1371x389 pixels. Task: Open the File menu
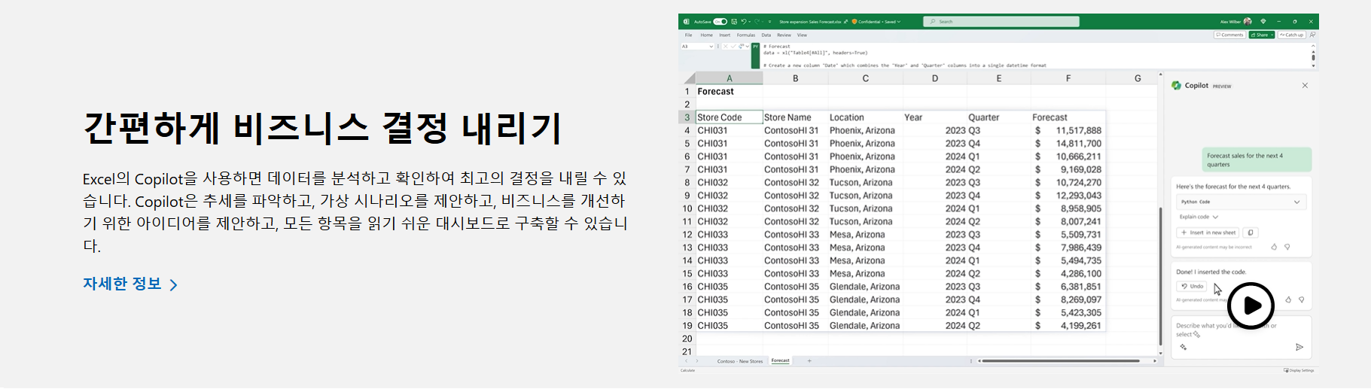688,35
